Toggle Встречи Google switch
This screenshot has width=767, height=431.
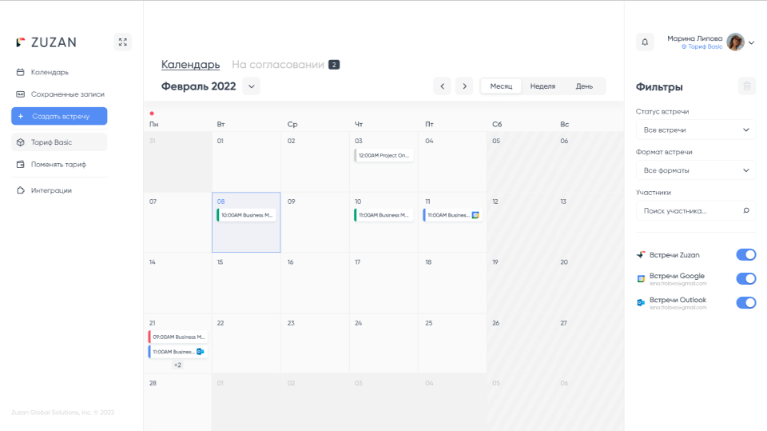(x=746, y=279)
